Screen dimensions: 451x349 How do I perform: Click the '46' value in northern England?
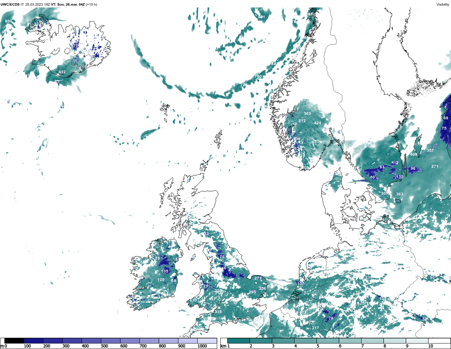click(x=224, y=268)
